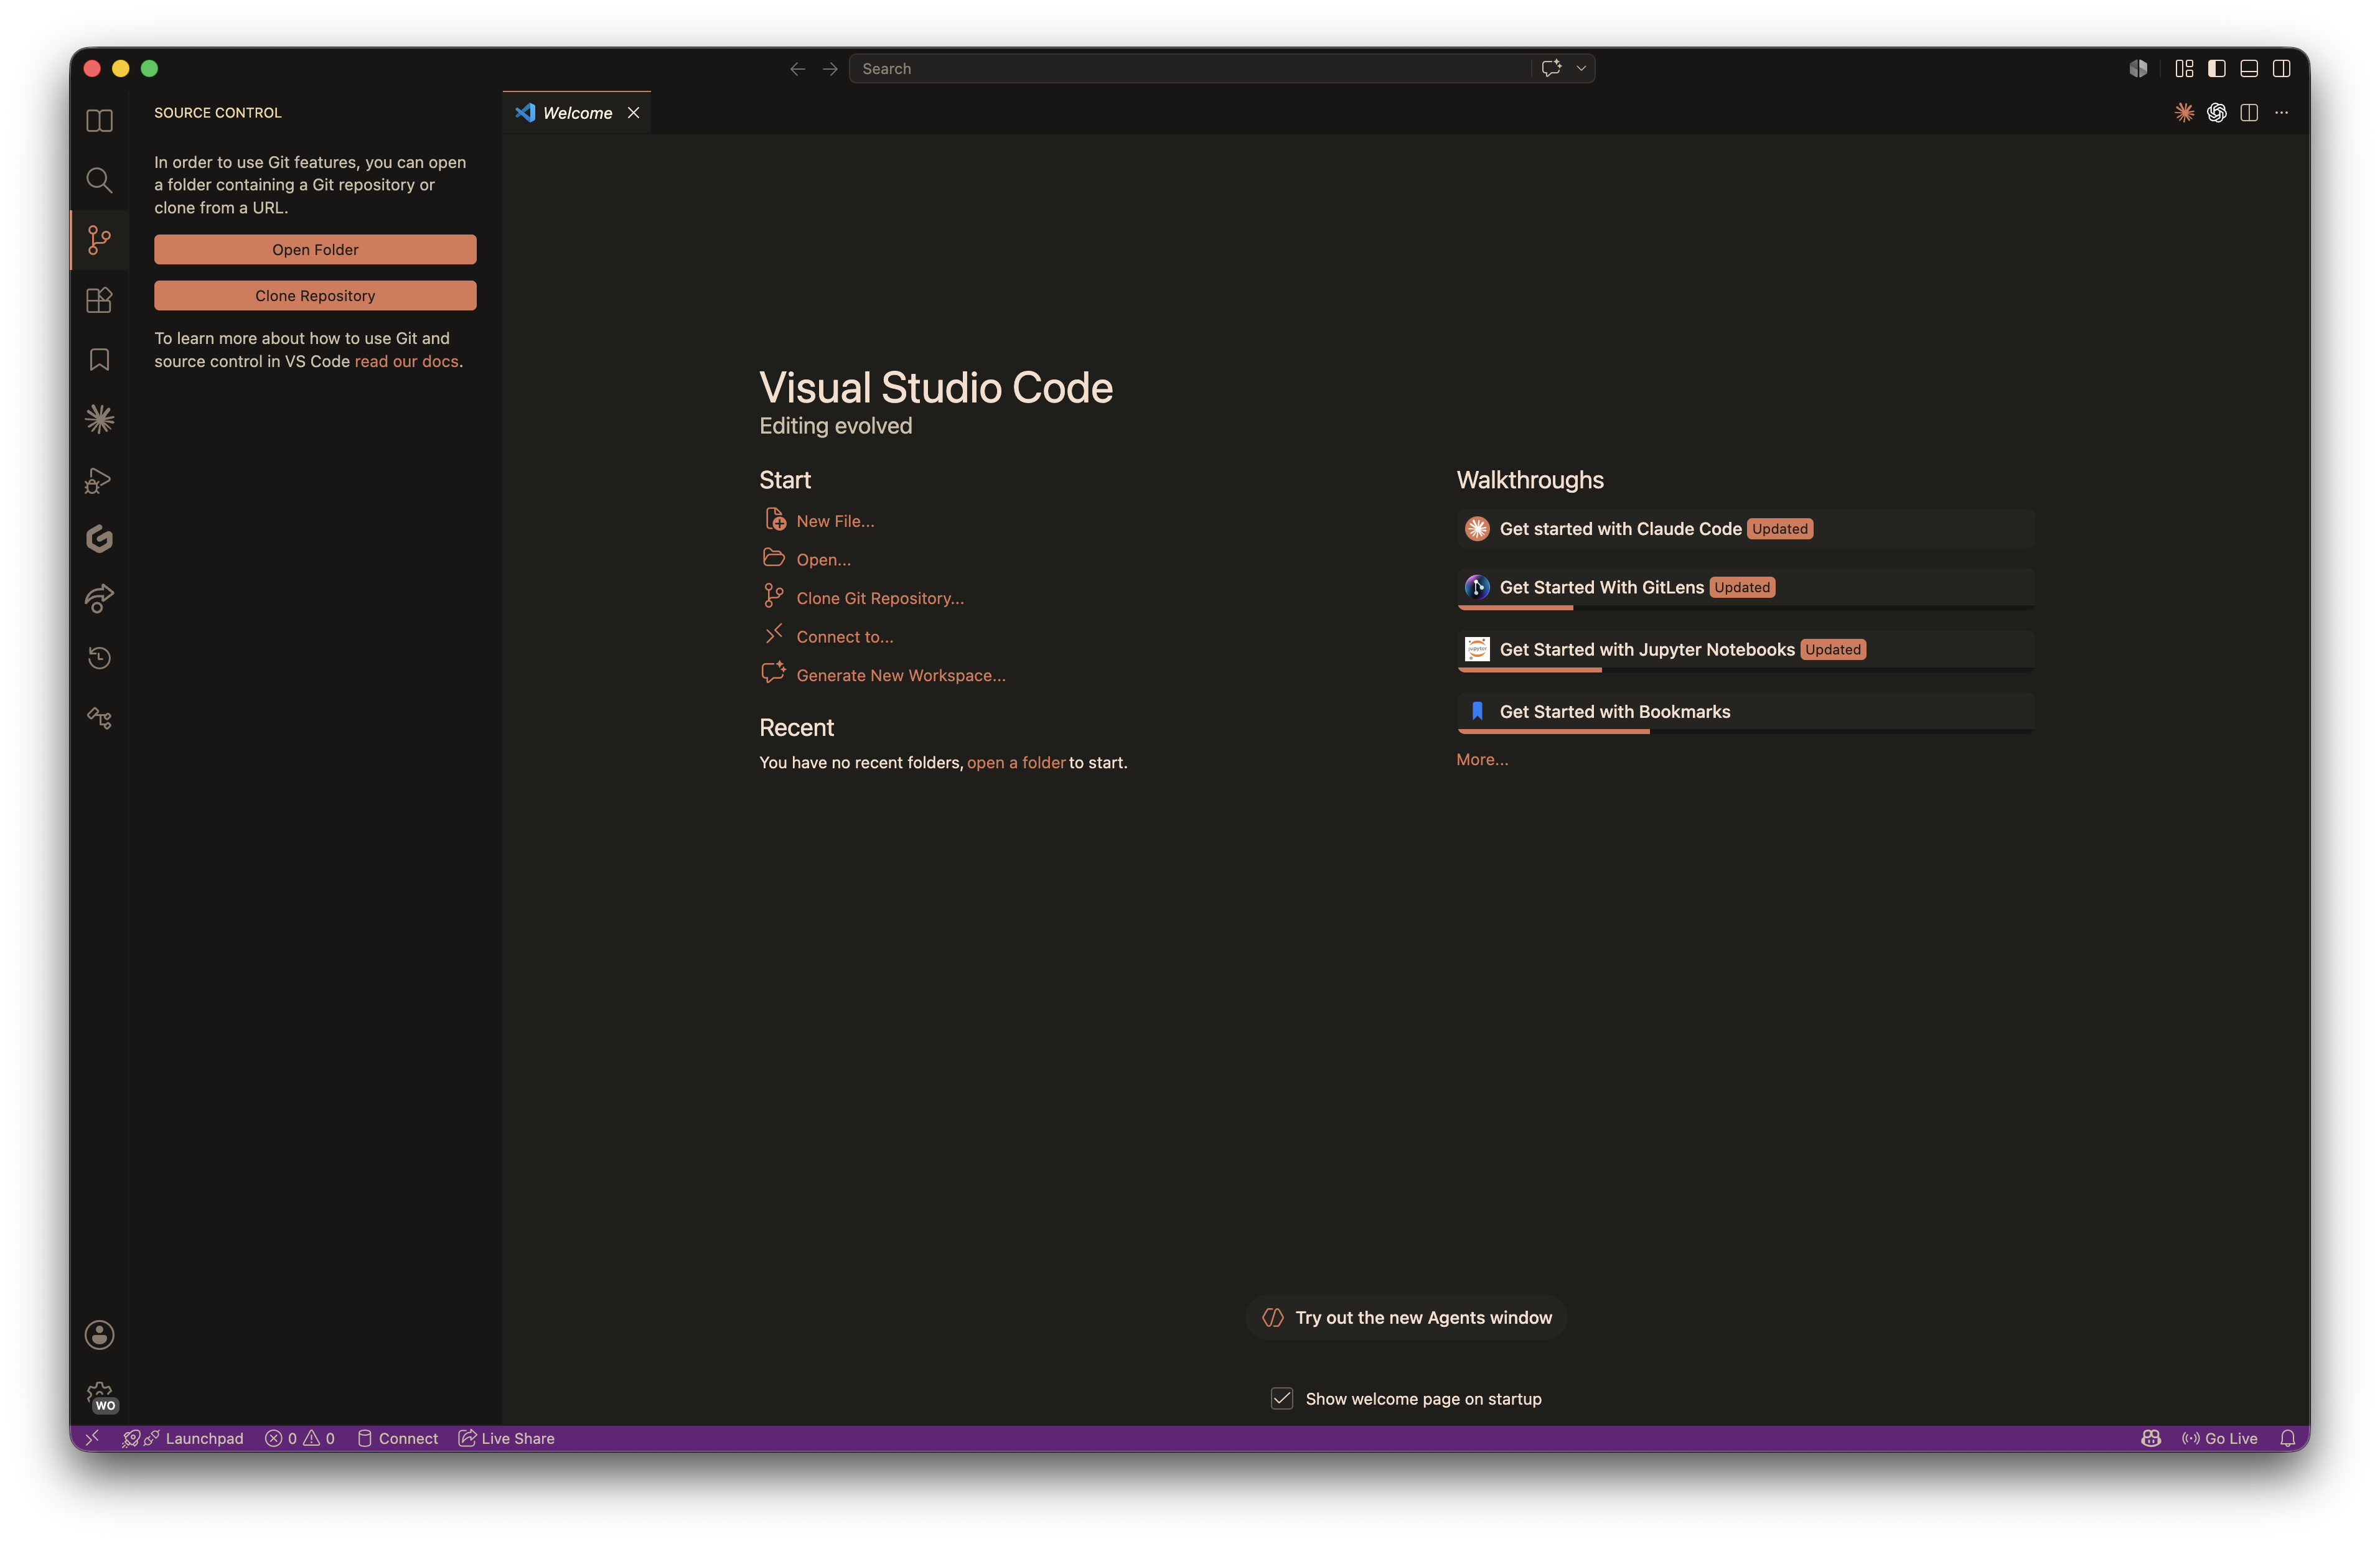
Task: Click the hexagonal G icon in activity bar
Action: [x=99, y=539]
